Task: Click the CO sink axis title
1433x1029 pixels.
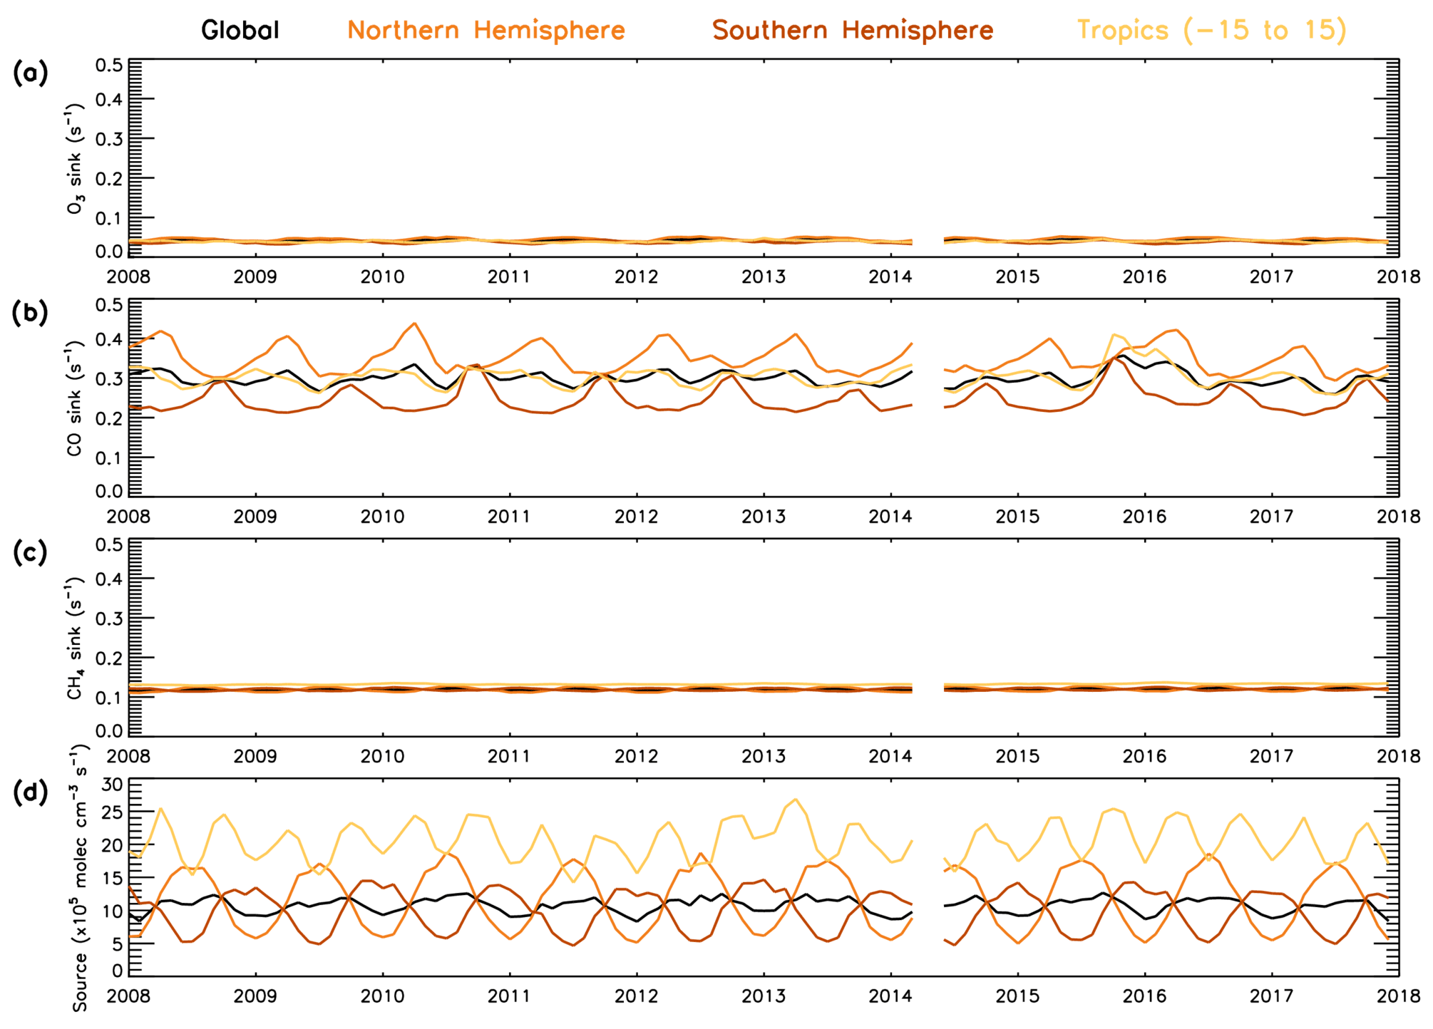Action: tap(76, 398)
